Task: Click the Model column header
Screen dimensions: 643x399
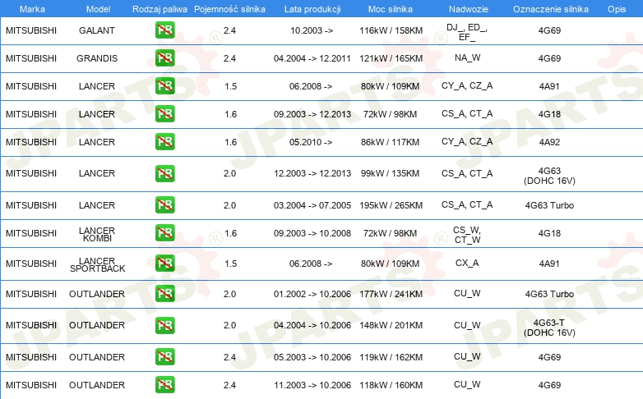Action: pyautogui.click(x=98, y=9)
